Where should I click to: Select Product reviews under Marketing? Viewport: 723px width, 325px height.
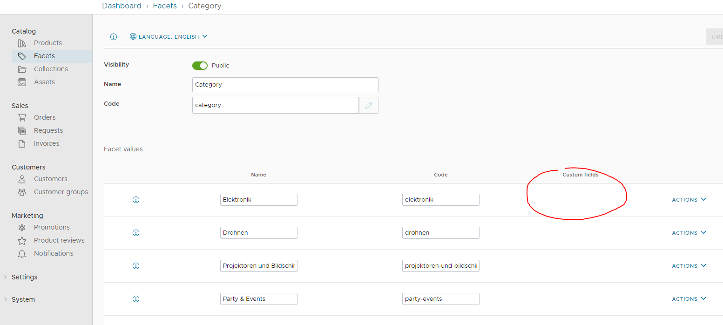(x=59, y=240)
